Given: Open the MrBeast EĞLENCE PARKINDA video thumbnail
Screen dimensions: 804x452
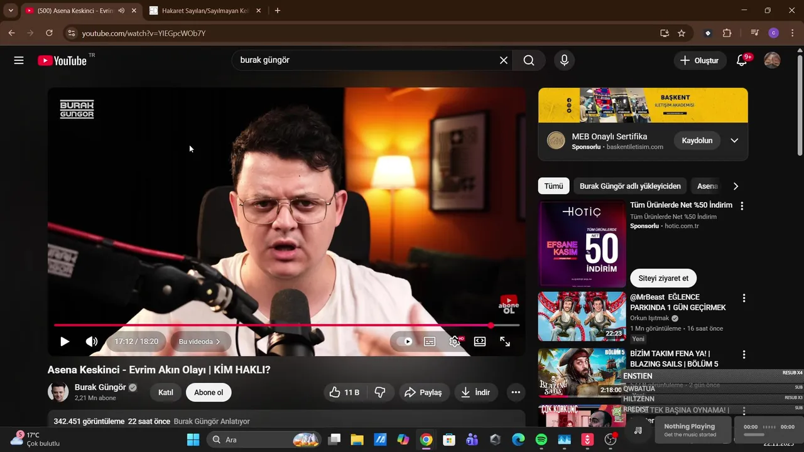Looking at the screenshot, I should tap(582, 316).
